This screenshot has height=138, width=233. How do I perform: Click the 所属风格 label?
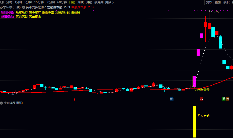(8, 13)
